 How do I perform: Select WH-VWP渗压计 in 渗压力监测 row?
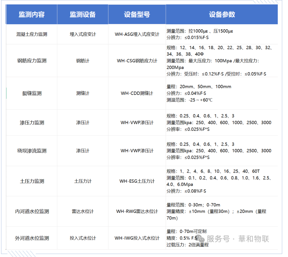pyautogui.click(x=137, y=123)
